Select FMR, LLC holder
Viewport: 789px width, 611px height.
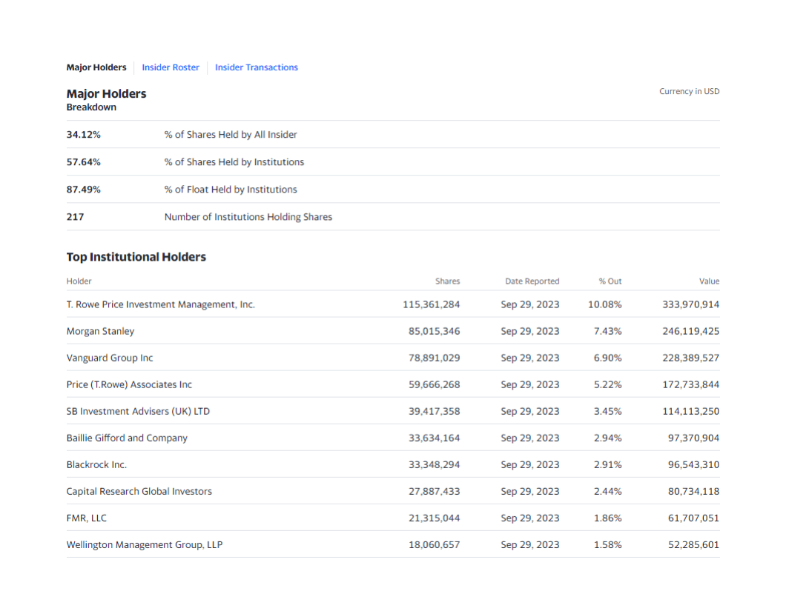[87, 518]
